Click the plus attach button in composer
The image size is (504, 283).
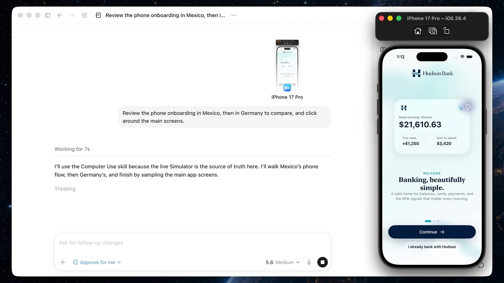coord(63,262)
